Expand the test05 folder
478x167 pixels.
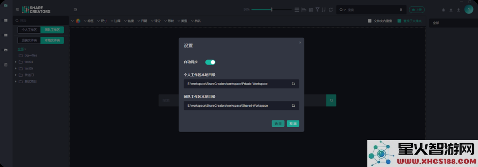click(16, 68)
